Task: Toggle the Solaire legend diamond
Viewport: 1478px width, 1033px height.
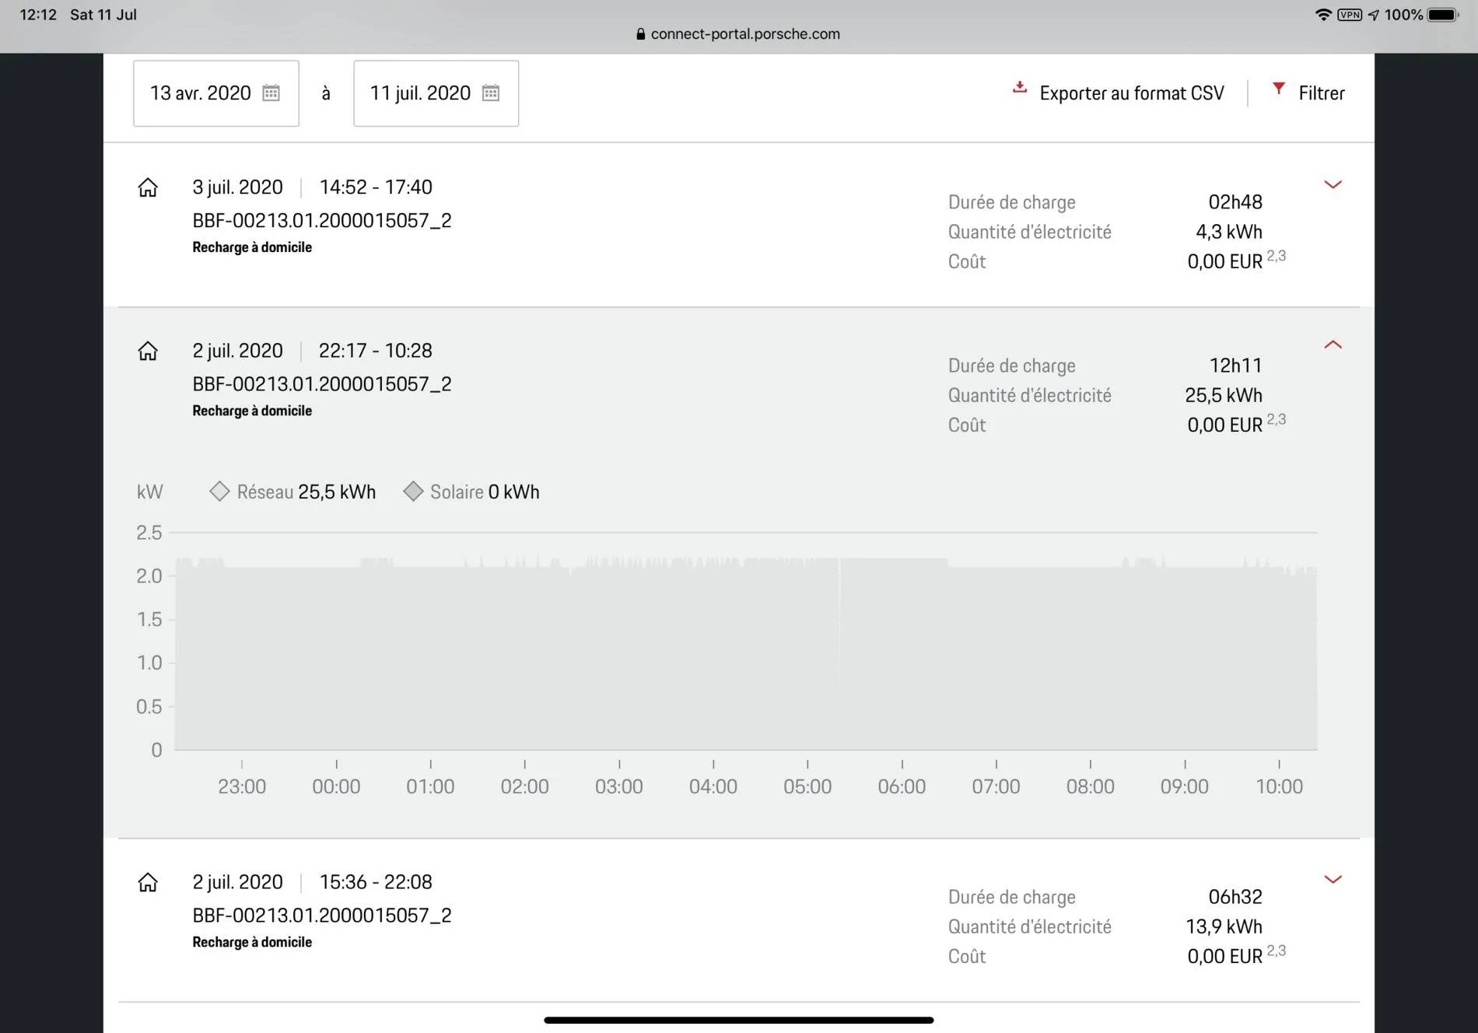Action: pos(413,492)
